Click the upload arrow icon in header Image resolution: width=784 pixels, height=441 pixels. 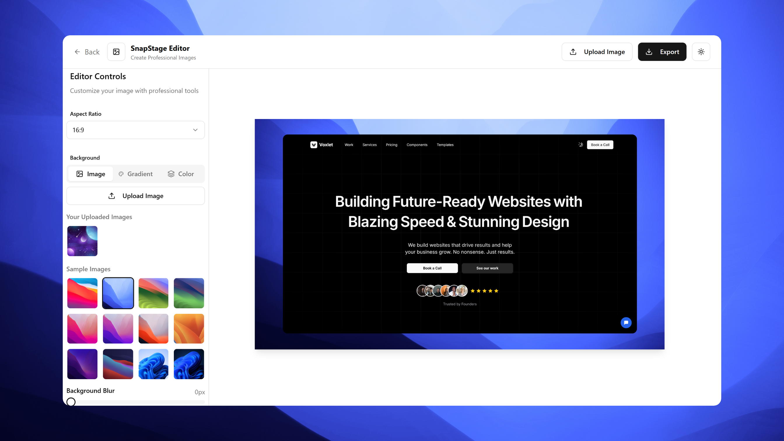[573, 52]
